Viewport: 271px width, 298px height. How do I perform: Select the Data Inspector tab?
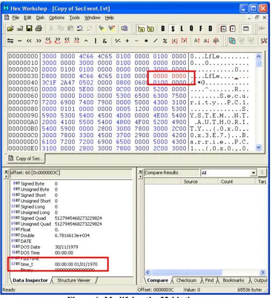click(30, 280)
